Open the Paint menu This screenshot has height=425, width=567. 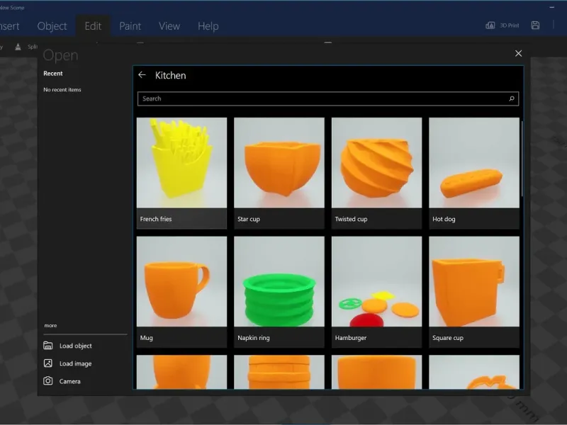(130, 26)
